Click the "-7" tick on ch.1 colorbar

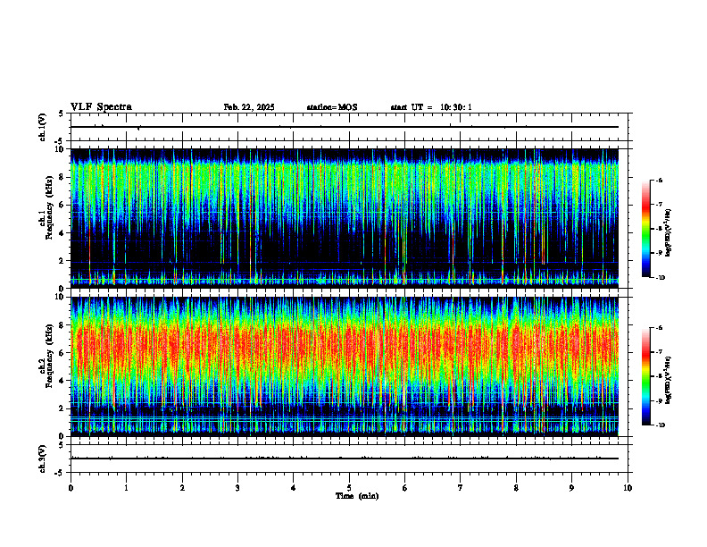pyautogui.click(x=659, y=205)
